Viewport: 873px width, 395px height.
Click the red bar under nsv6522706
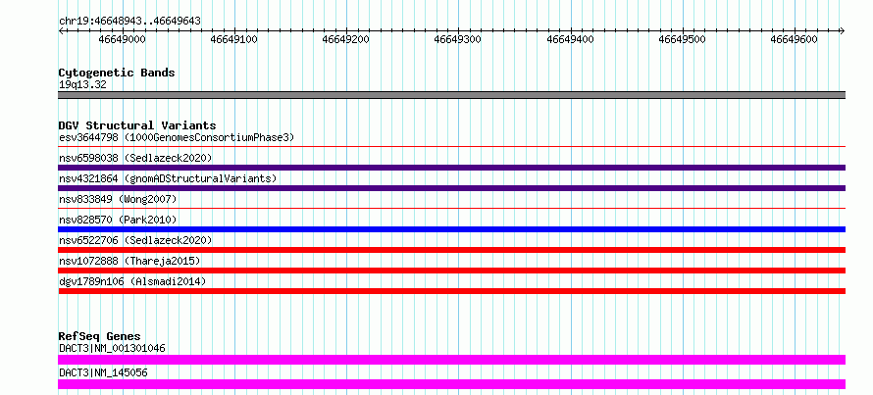coord(452,250)
